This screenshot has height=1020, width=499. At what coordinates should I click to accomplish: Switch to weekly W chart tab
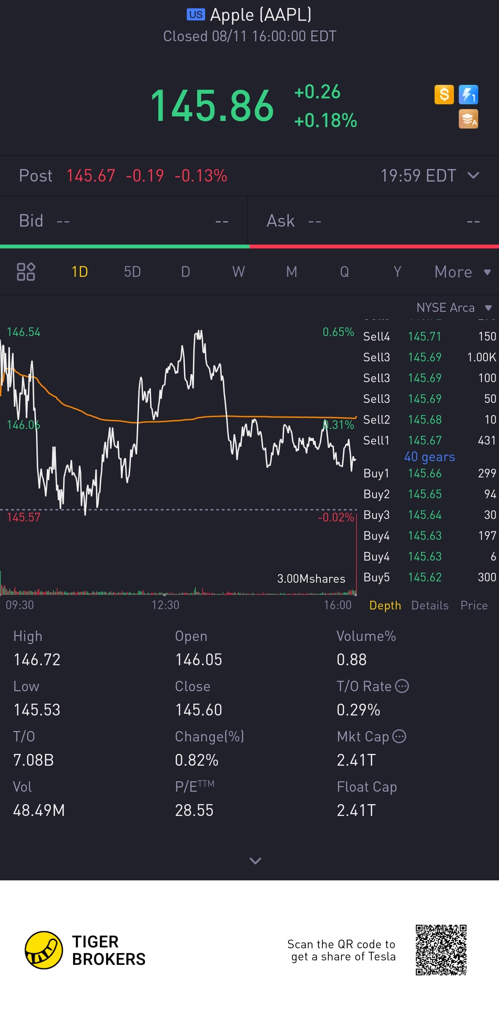[238, 272]
